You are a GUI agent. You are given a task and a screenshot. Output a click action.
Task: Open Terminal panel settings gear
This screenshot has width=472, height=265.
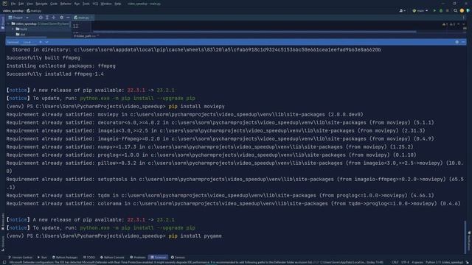tap(457, 42)
